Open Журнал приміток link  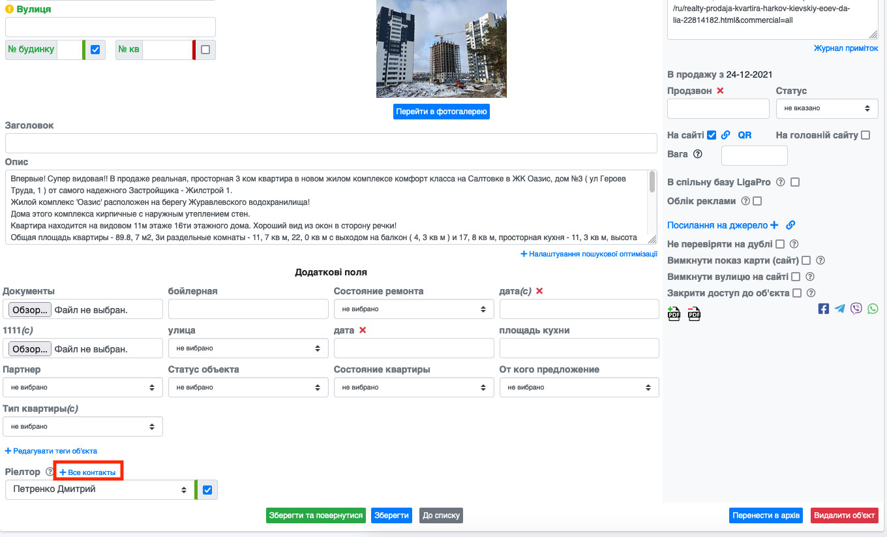[846, 48]
